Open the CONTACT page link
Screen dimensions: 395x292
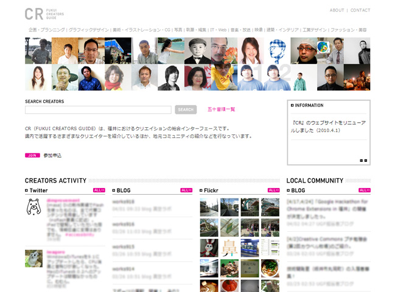point(360,10)
